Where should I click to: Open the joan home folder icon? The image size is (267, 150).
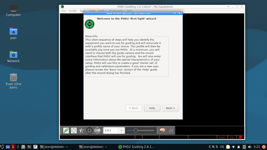tap(13, 32)
